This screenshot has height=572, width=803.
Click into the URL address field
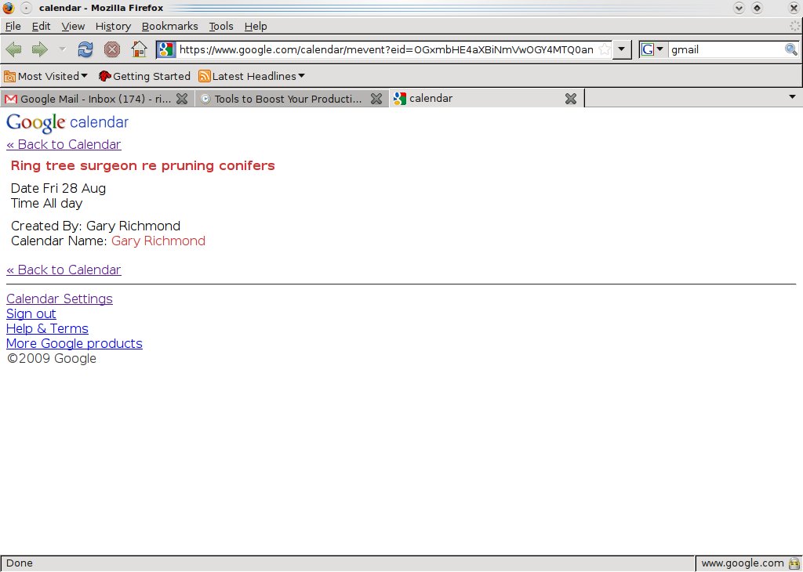coord(386,49)
